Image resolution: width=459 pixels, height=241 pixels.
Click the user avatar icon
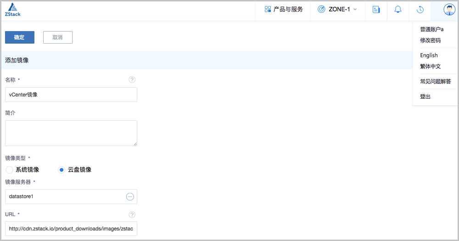point(449,10)
